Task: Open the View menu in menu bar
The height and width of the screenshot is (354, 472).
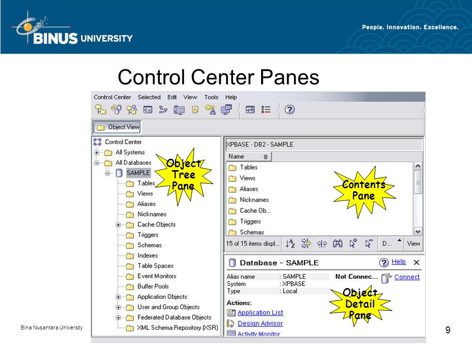Action: tap(190, 97)
